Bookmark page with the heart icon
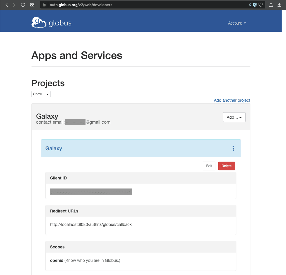 pyautogui.click(x=261, y=5)
